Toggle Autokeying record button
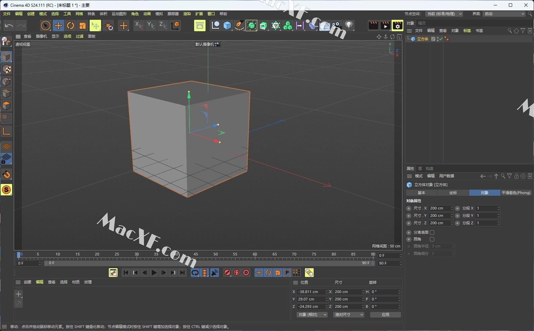534x331 pixels. pyautogui.click(x=237, y=273)
